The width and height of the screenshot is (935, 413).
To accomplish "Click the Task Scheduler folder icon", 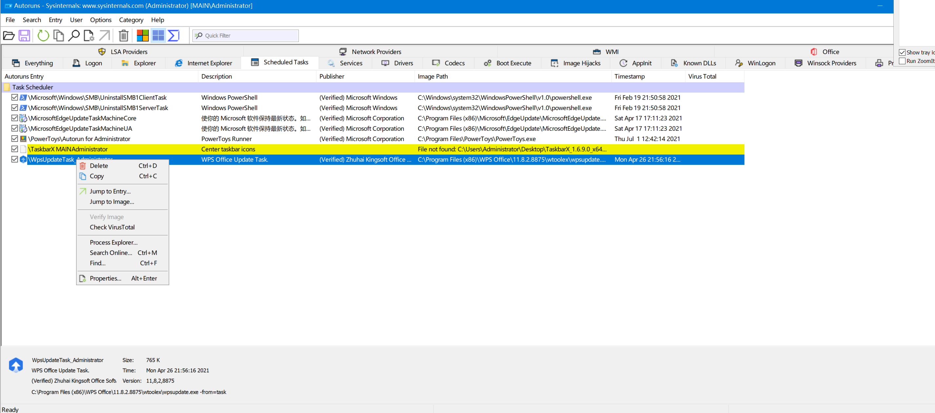I will click(7, 88).
